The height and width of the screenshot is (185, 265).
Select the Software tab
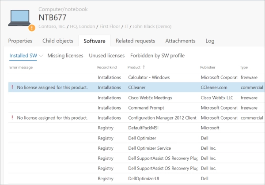[95, 41]
